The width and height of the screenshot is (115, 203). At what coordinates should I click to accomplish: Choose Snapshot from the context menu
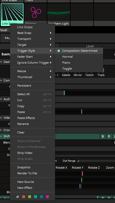tap(33, 168)
